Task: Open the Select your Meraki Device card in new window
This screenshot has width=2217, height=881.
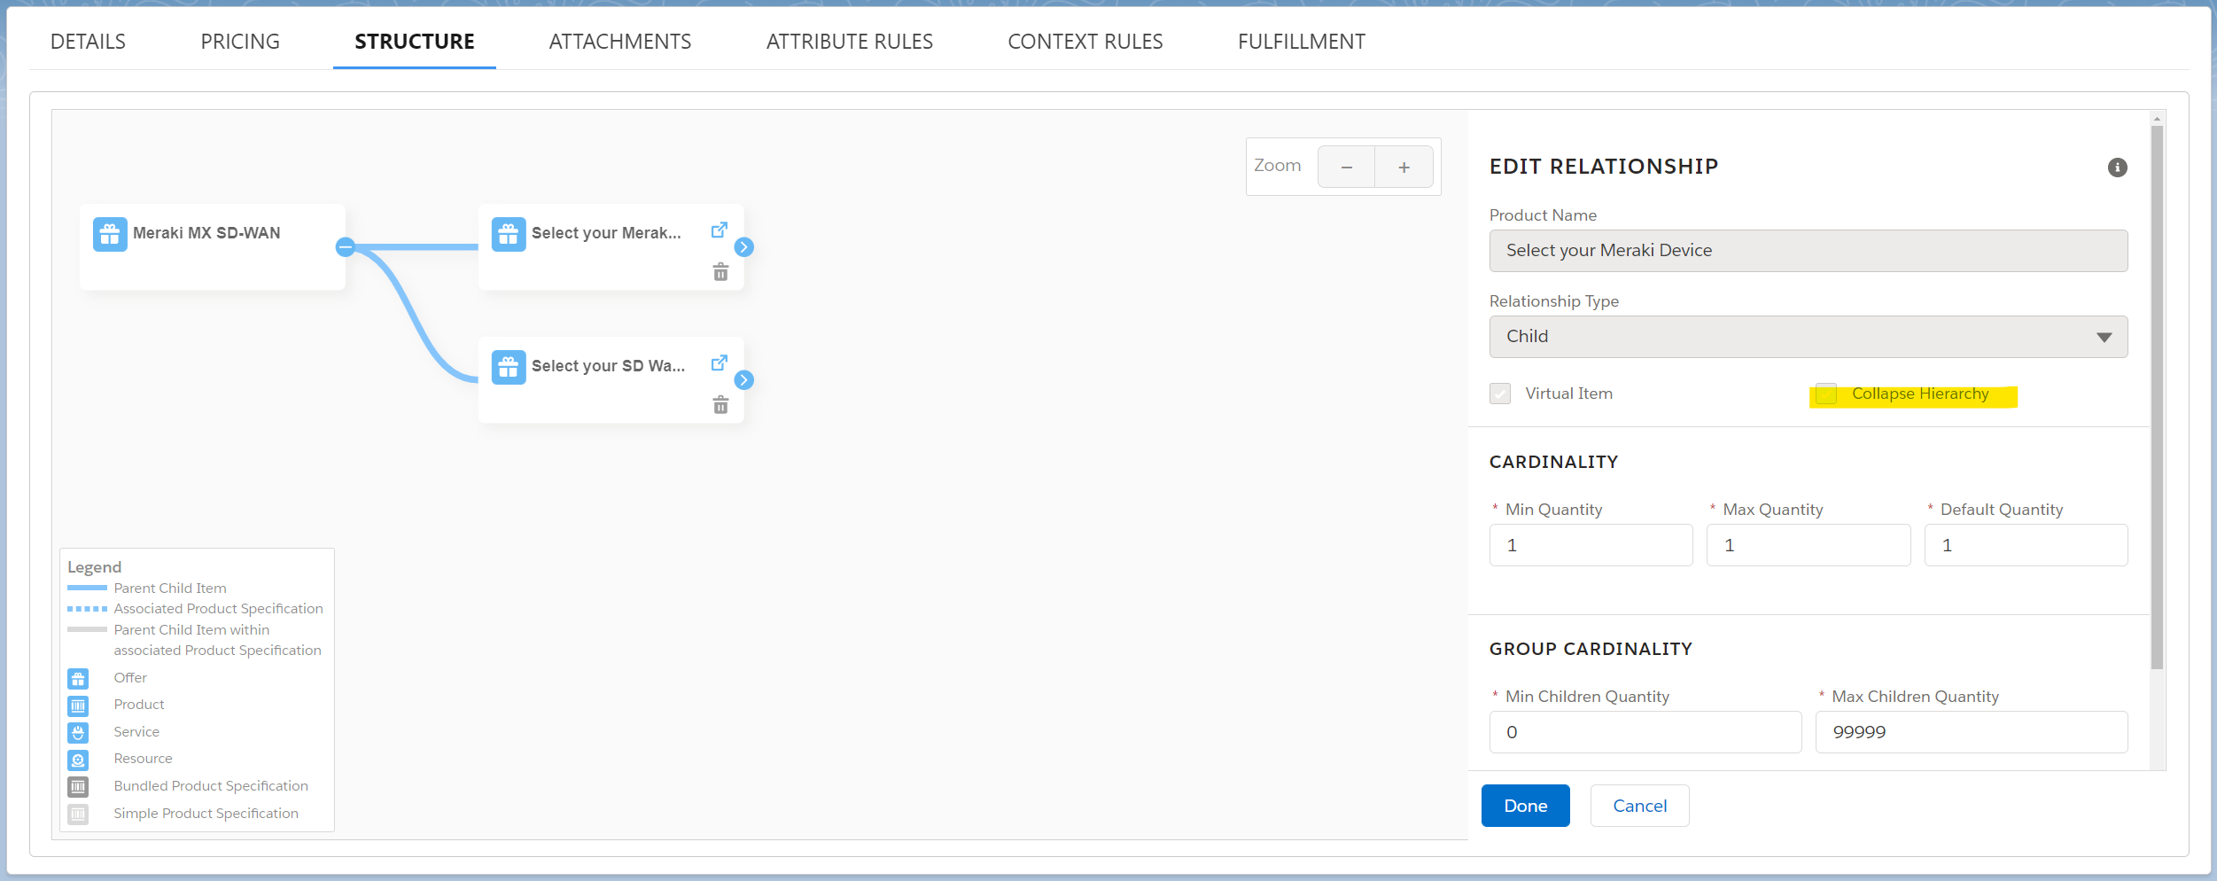Action: pyautogui.click(x=719, y=230)
